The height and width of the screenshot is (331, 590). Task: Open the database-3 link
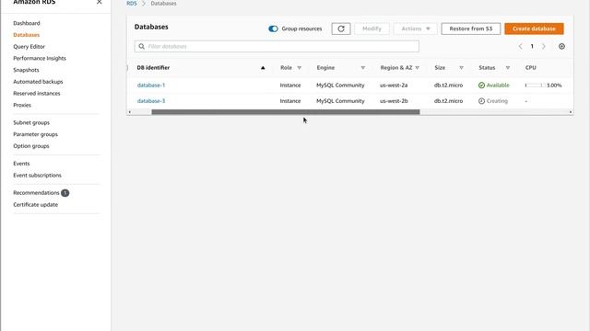(151, 101)
